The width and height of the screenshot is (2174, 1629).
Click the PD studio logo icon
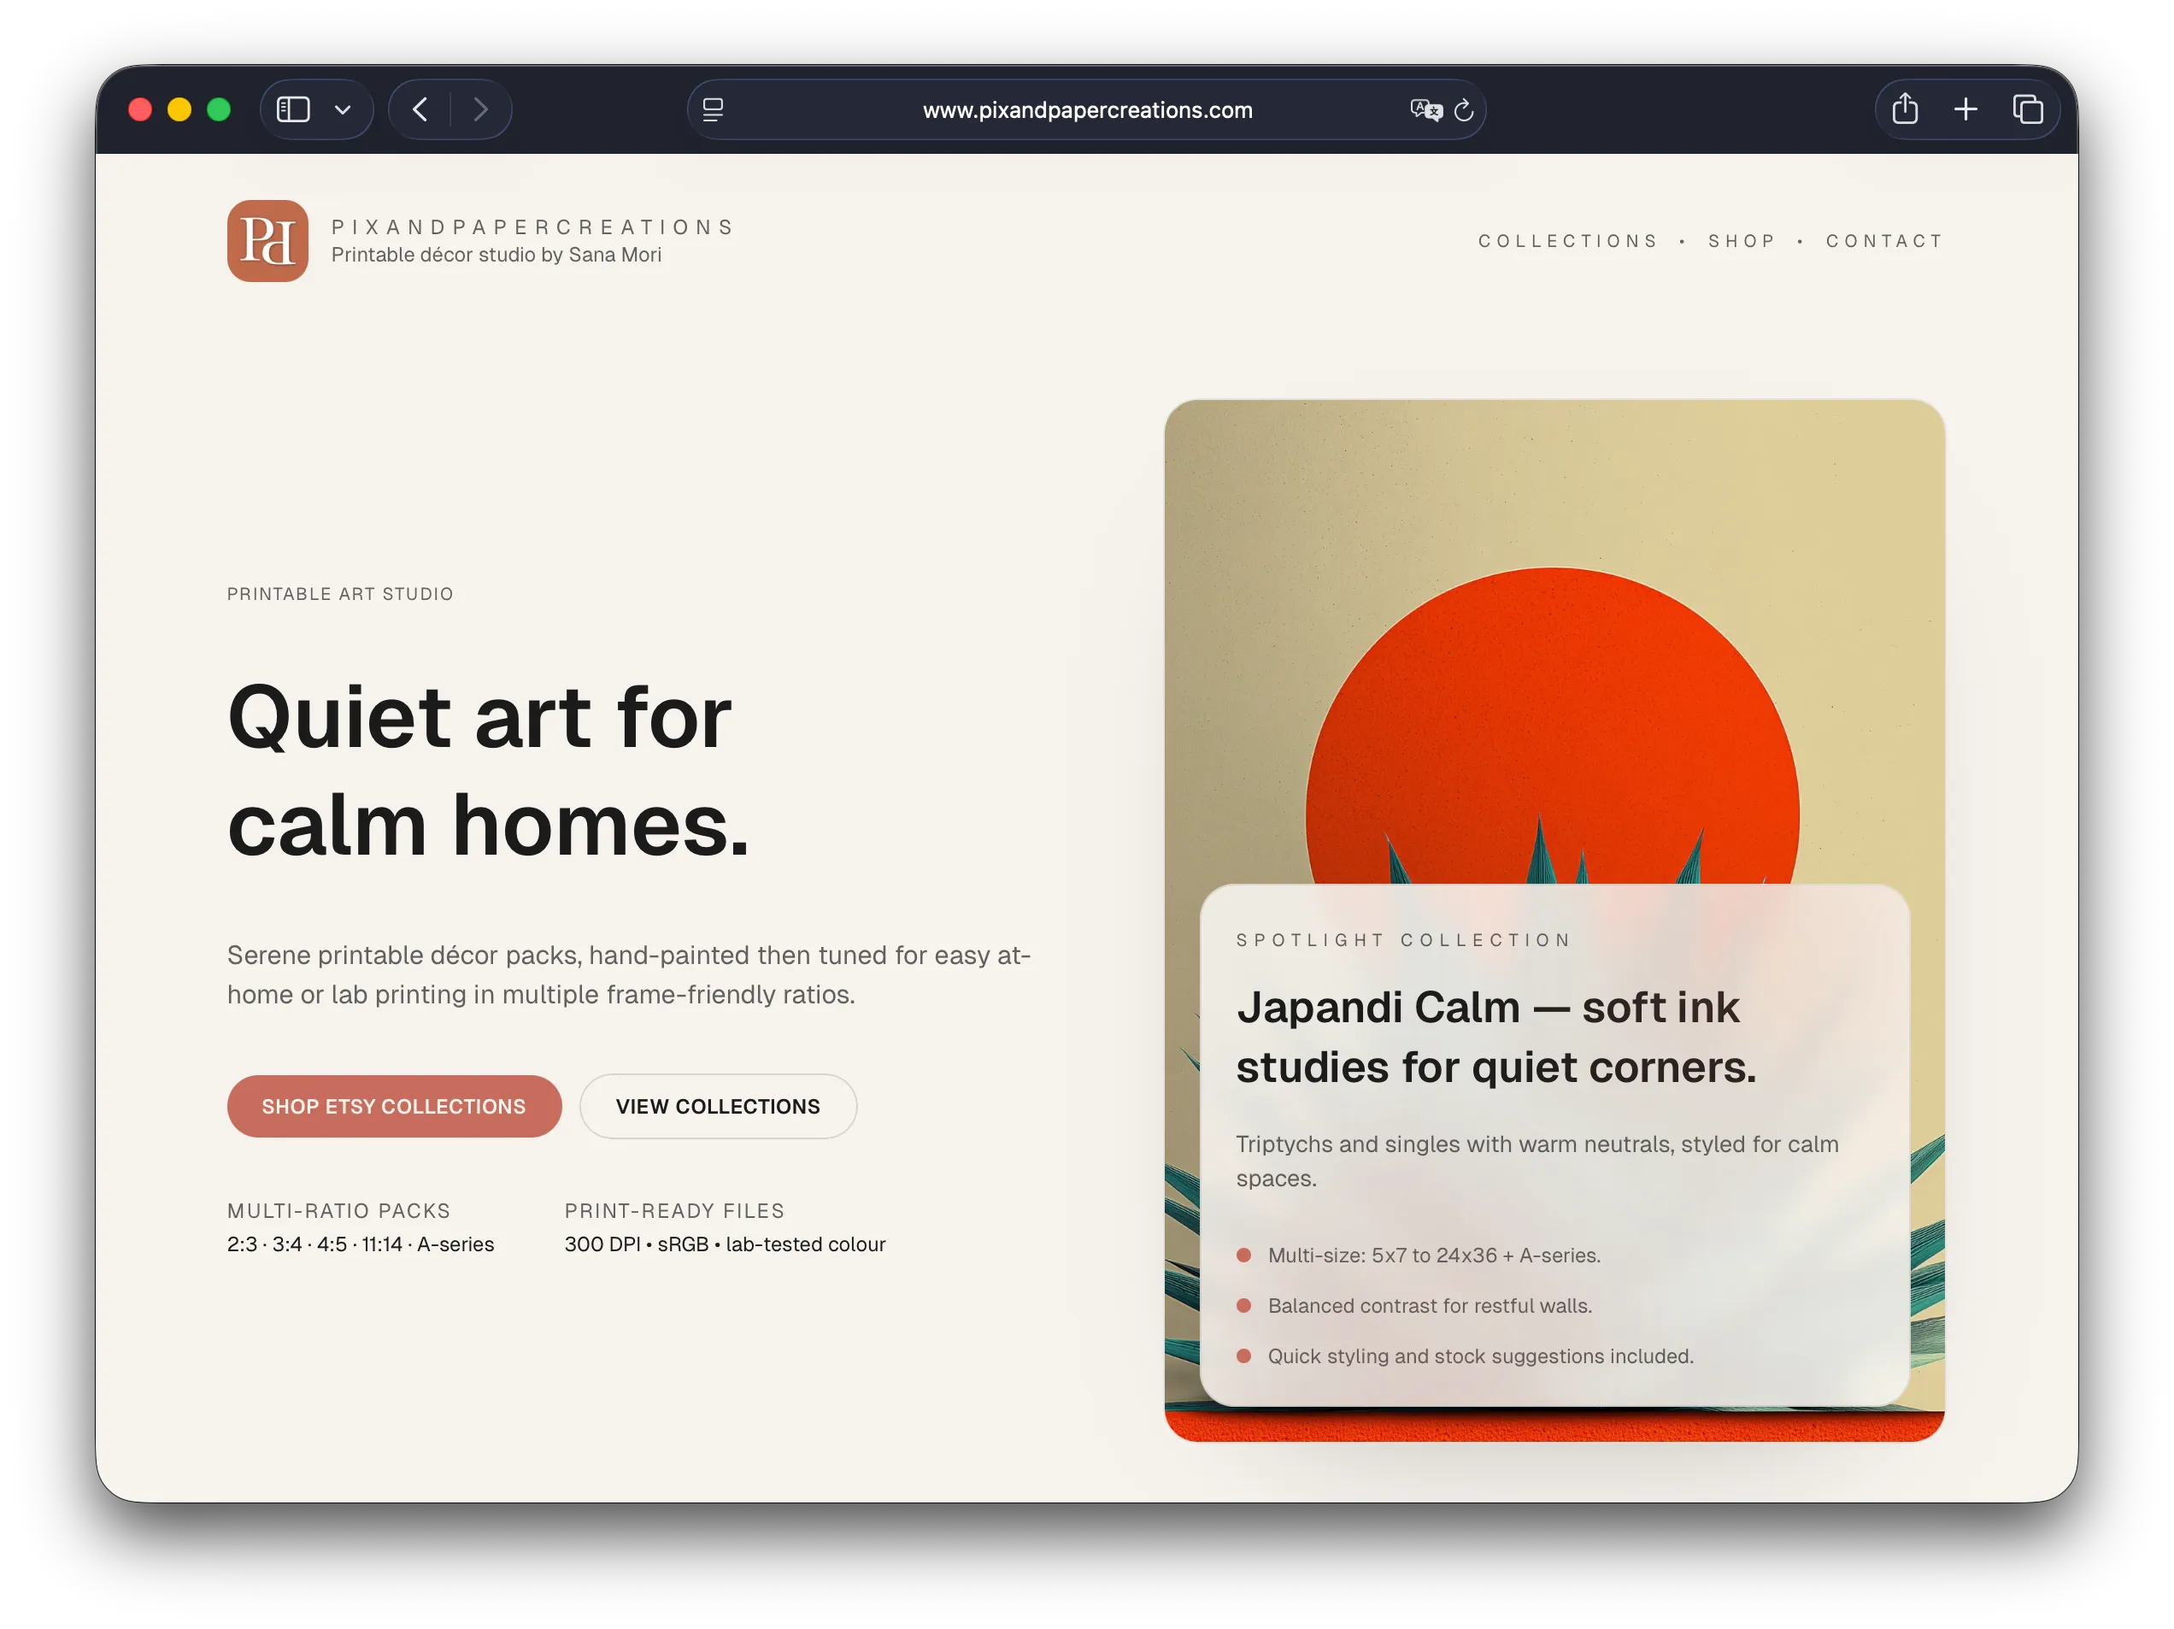pos(267,241)
